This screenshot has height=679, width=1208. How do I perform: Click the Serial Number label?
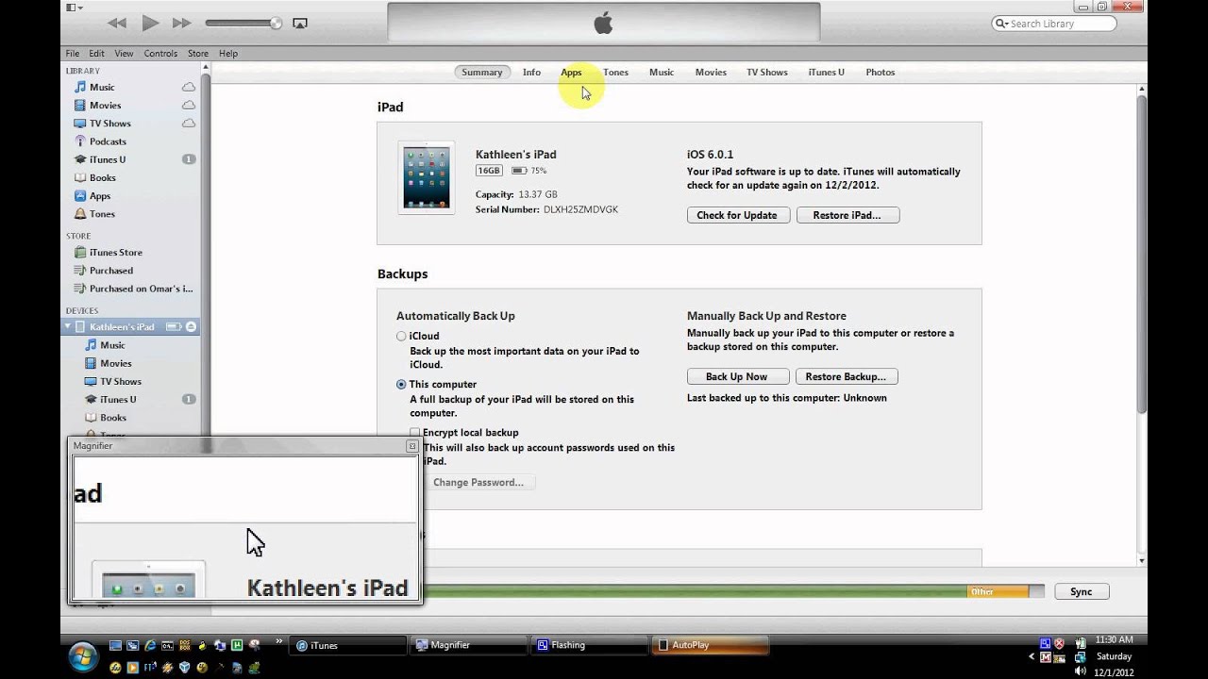click(508, 209)
